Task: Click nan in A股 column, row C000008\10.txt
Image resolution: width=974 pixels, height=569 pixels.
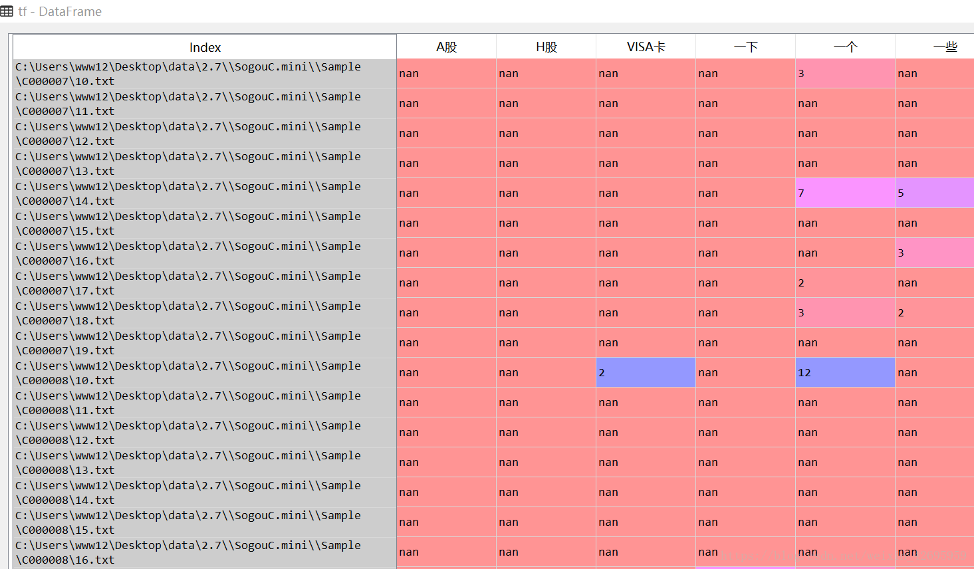Action: pyautogui.click(x=447, y=373)
